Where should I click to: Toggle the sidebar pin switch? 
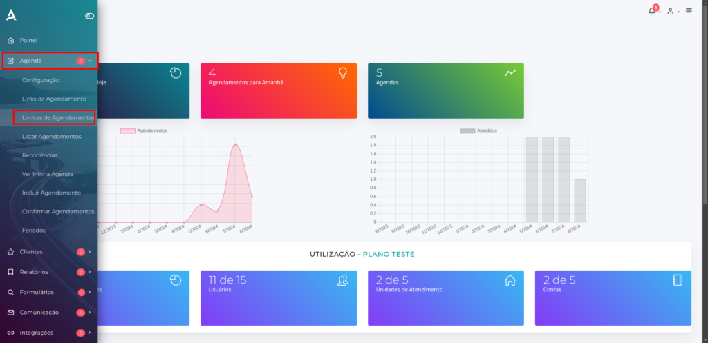click(x=89, y=16)
